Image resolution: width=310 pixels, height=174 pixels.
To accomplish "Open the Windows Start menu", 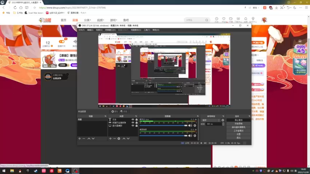I will point(4,171).
